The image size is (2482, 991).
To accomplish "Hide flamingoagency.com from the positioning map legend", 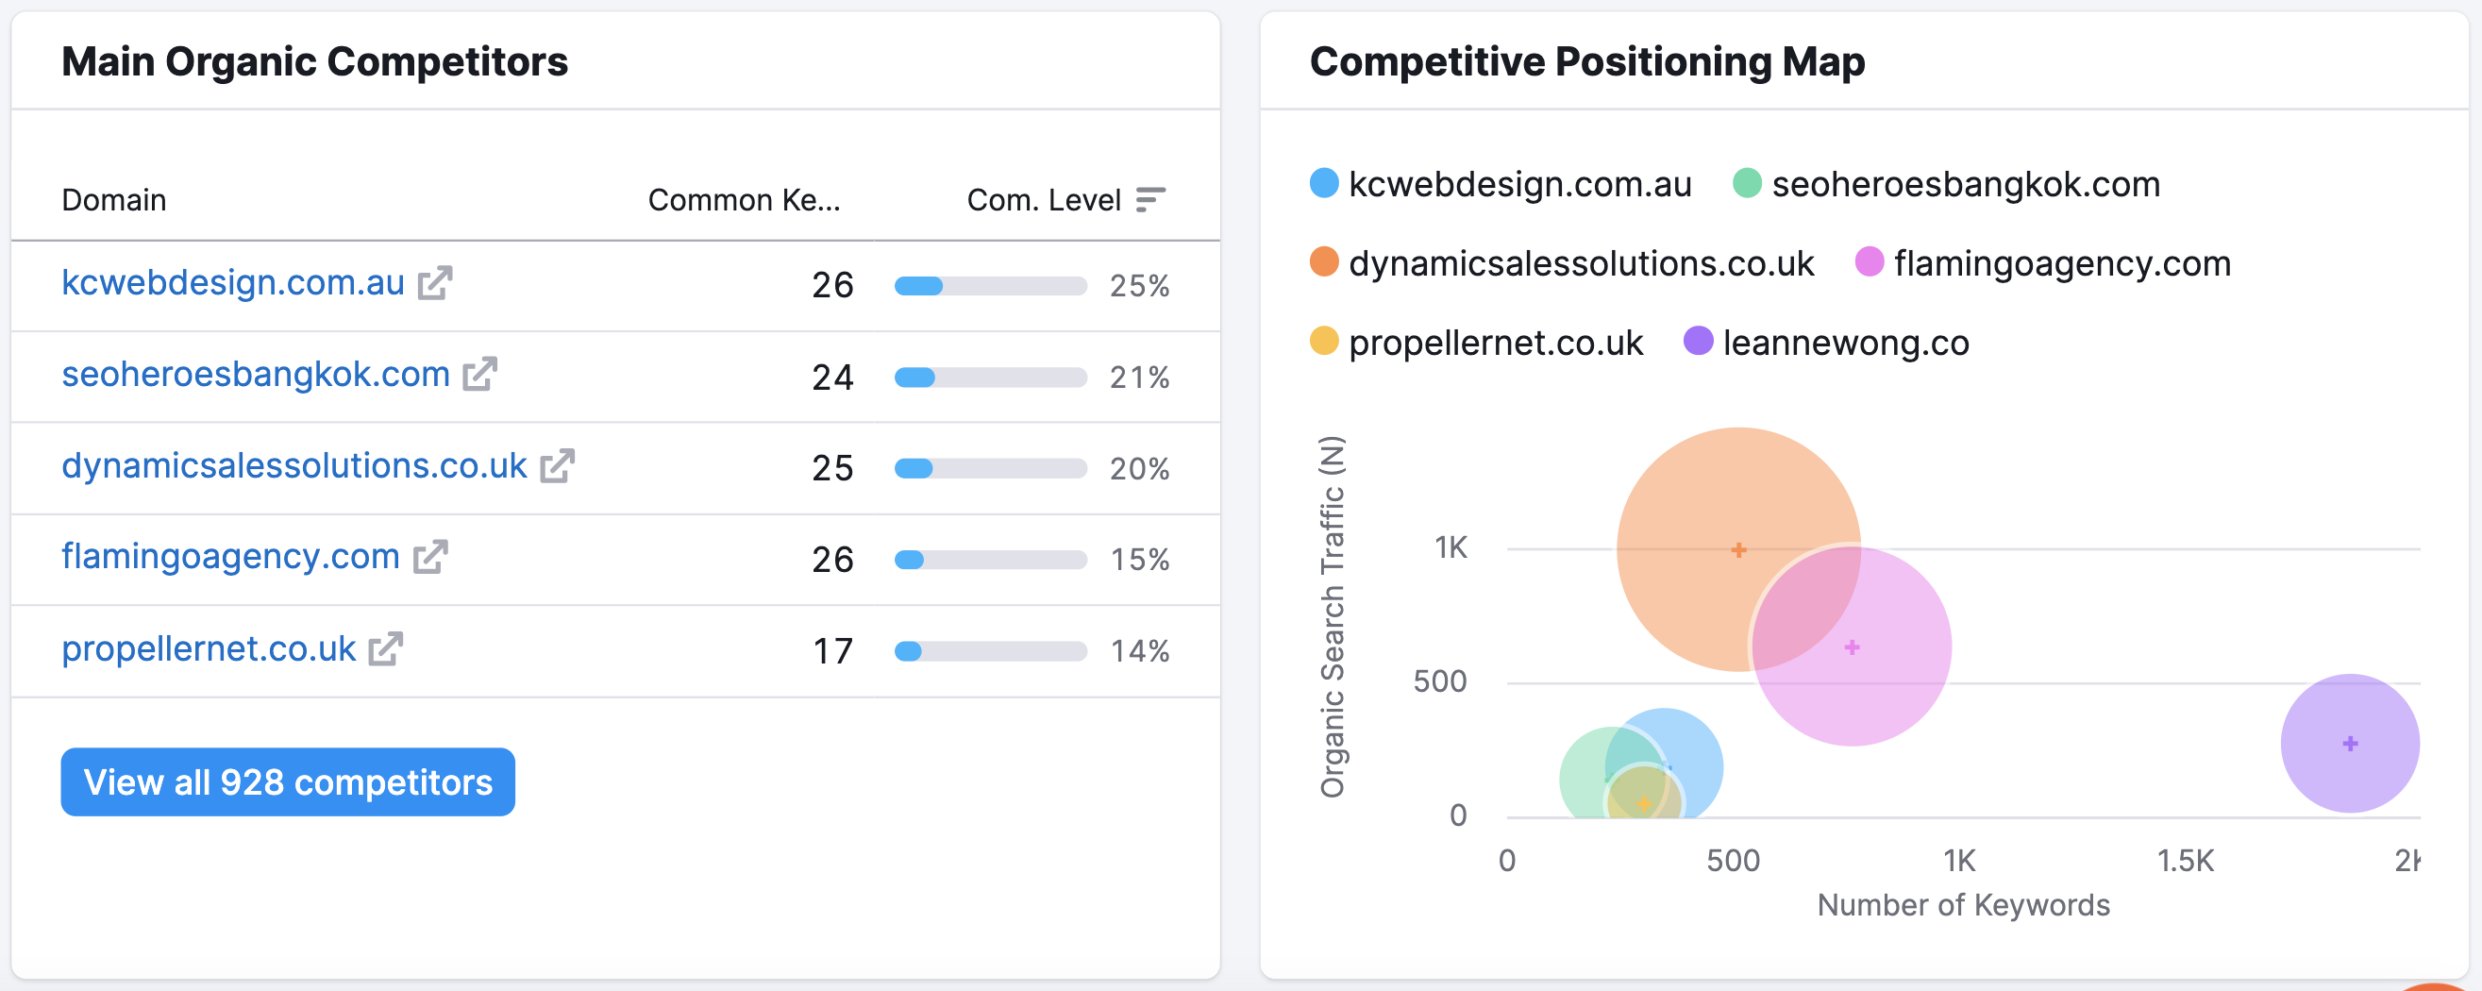I will tap(1870, 261).
